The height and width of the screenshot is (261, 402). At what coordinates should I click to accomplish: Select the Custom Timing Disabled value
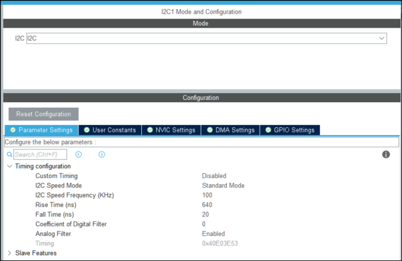(214, 176)
